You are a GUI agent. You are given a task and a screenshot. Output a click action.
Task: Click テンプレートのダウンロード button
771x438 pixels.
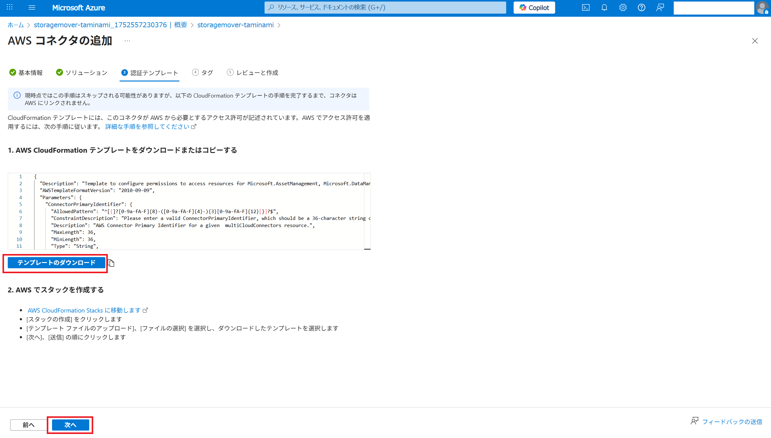click(x=56, y=263)
